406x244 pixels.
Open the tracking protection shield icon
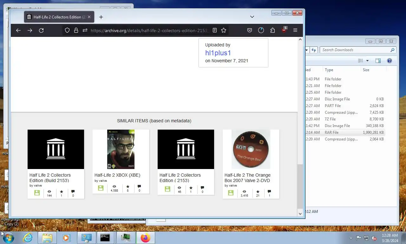(x=67, y=30)
